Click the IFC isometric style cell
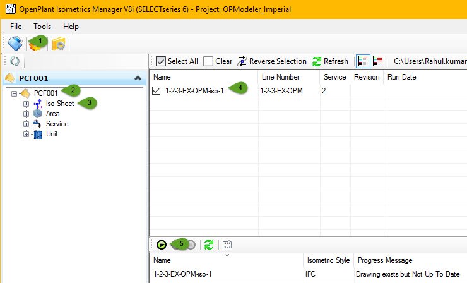Image resolution: width=467 pixels, height=283 pixels. coord(310,274)
